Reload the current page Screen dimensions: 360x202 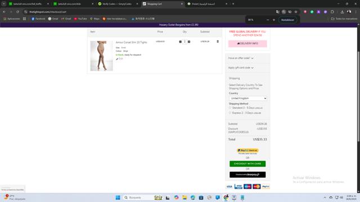point(17,12)
